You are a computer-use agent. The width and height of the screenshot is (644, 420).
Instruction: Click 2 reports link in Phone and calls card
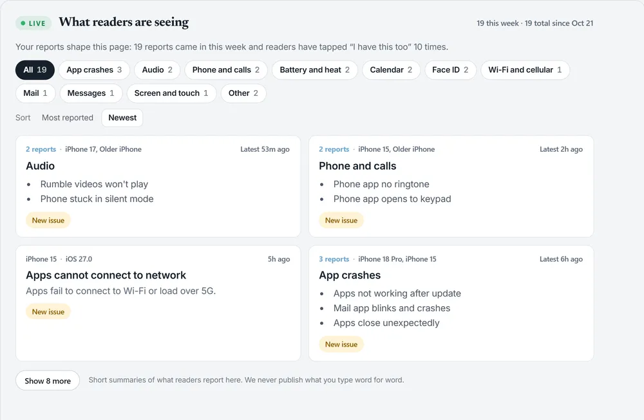[334, 149]
